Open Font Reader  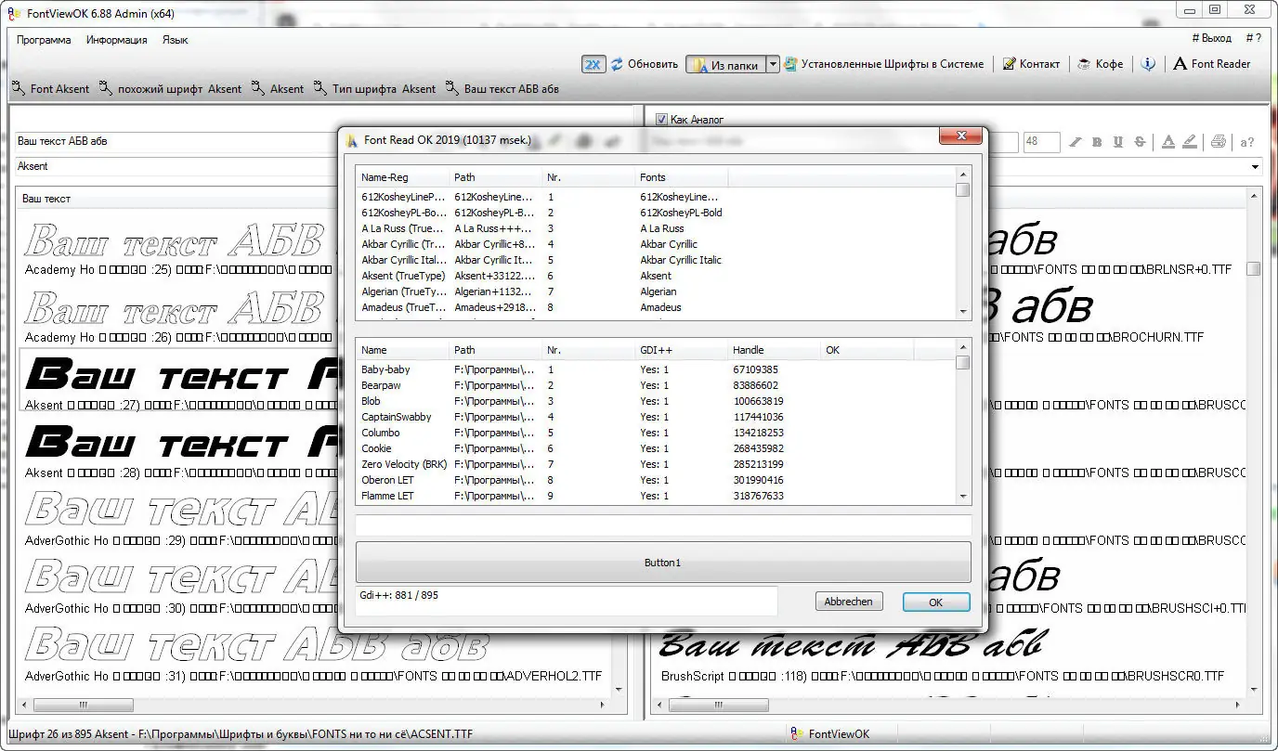tap(1211, 64)
